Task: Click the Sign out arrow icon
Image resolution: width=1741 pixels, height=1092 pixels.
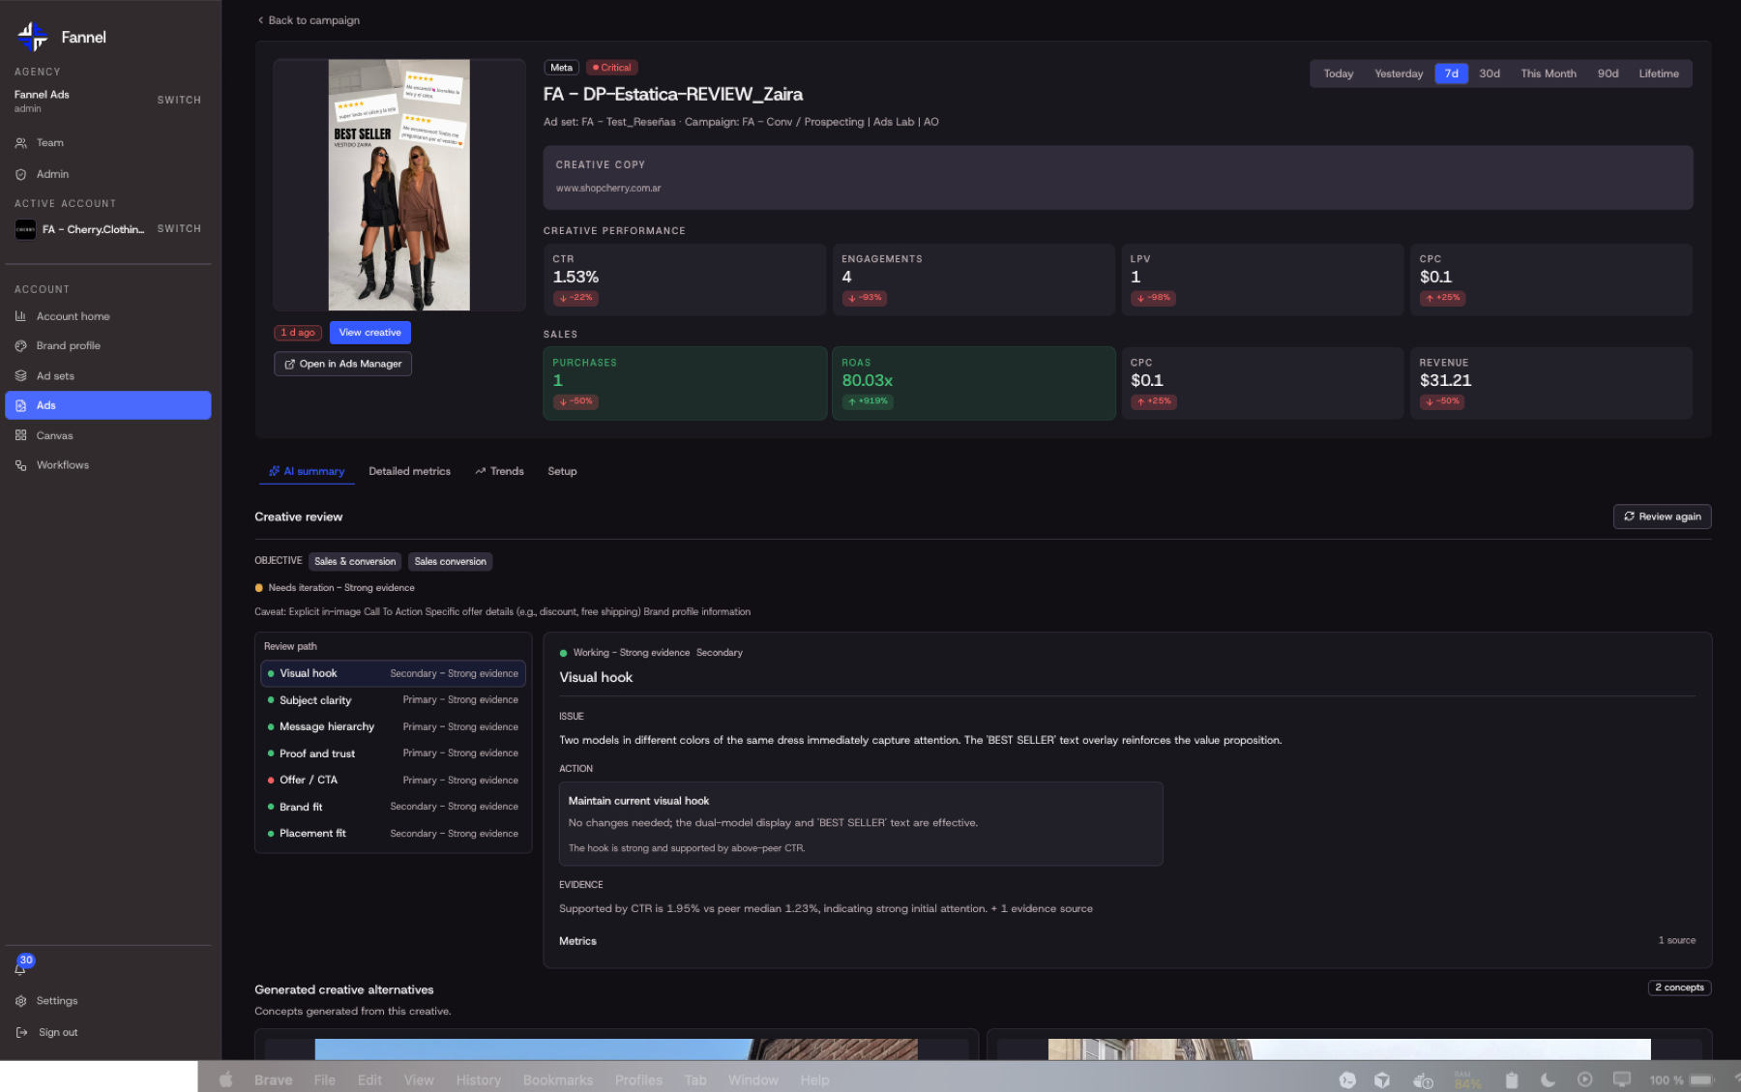Action: [21, 1032]
